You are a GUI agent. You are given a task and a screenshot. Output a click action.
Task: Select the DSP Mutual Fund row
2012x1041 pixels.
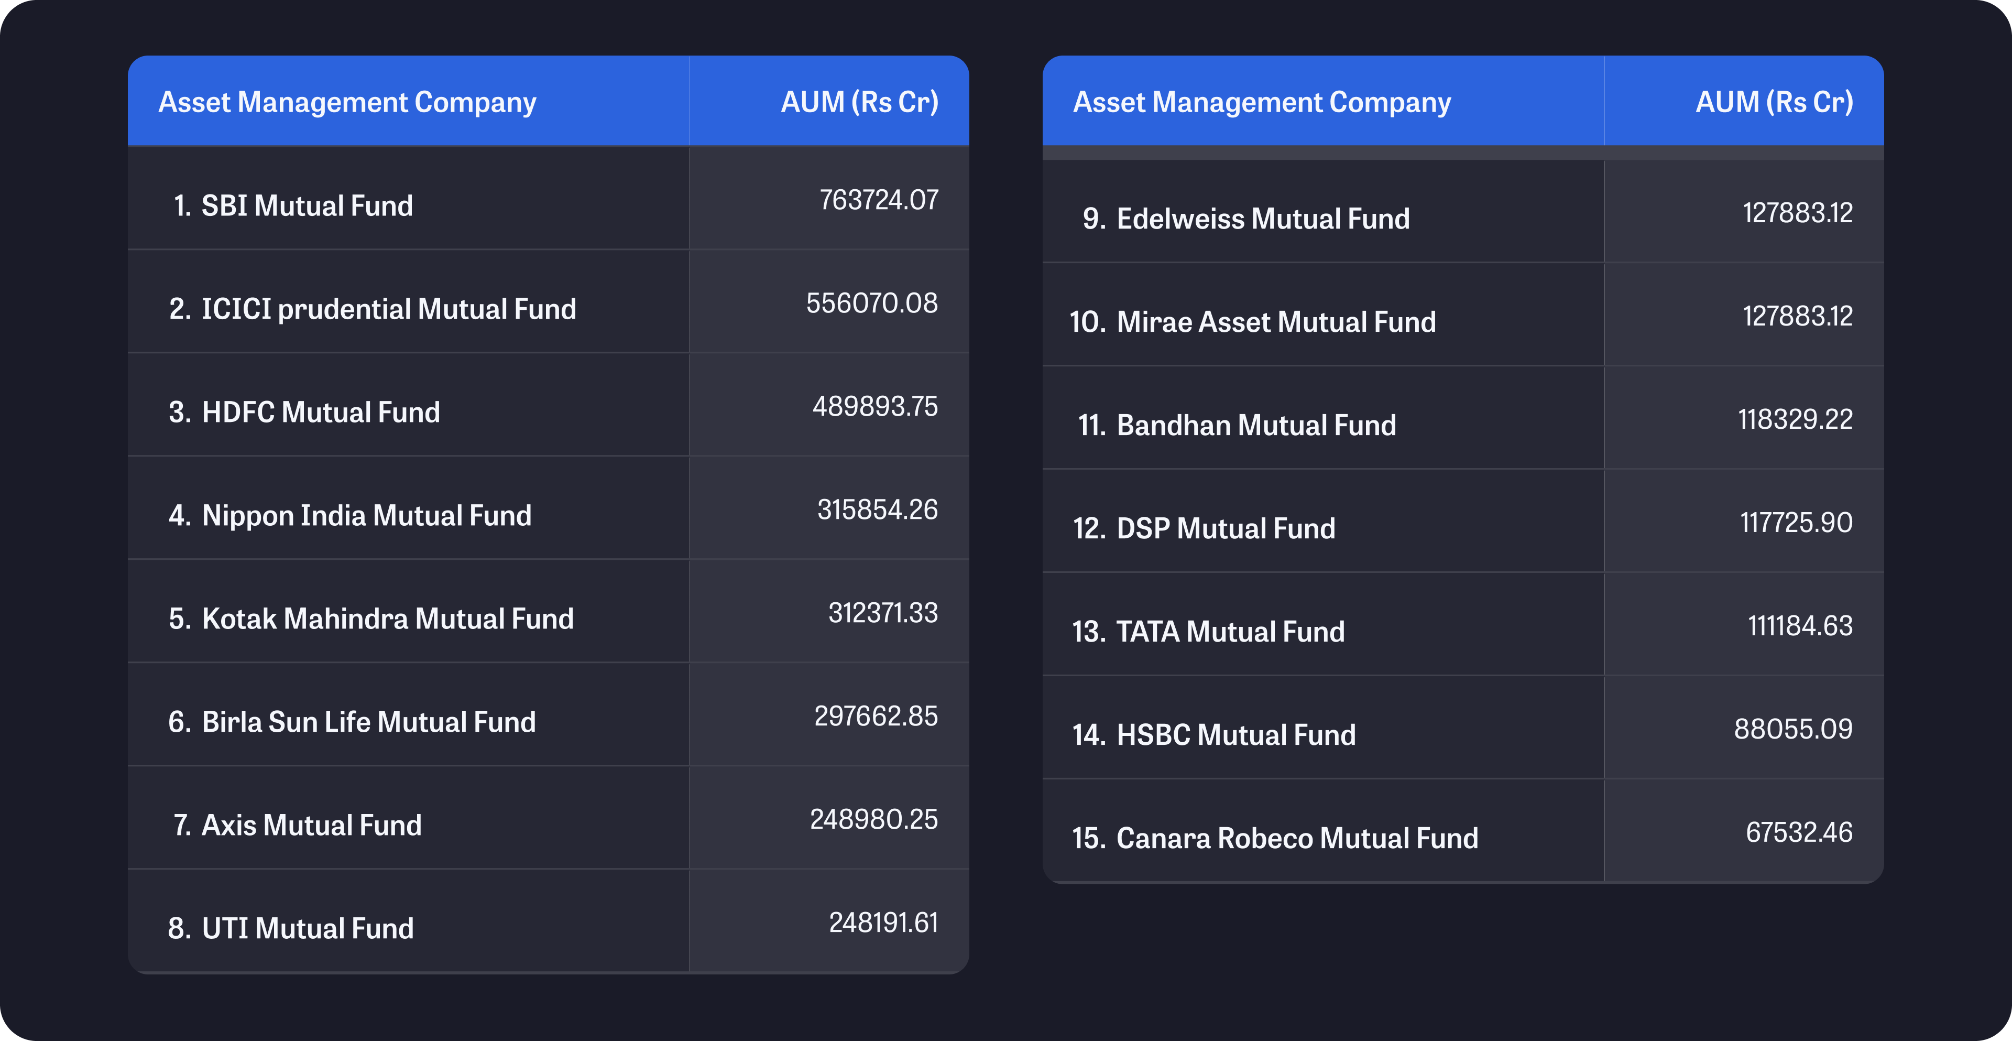coord(1226,528)
